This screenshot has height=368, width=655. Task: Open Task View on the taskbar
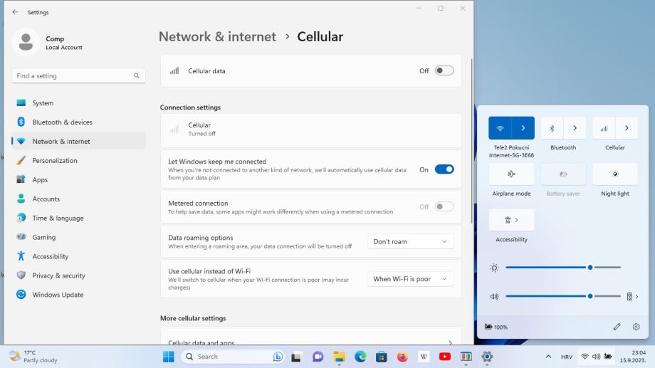click(x=296, y=357)
